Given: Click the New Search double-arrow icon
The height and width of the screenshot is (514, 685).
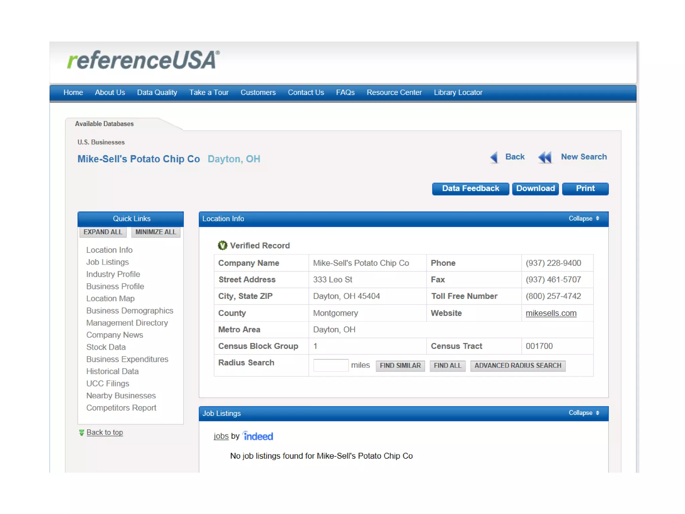Looking at the screenshot, I should [x=545, y=157].
